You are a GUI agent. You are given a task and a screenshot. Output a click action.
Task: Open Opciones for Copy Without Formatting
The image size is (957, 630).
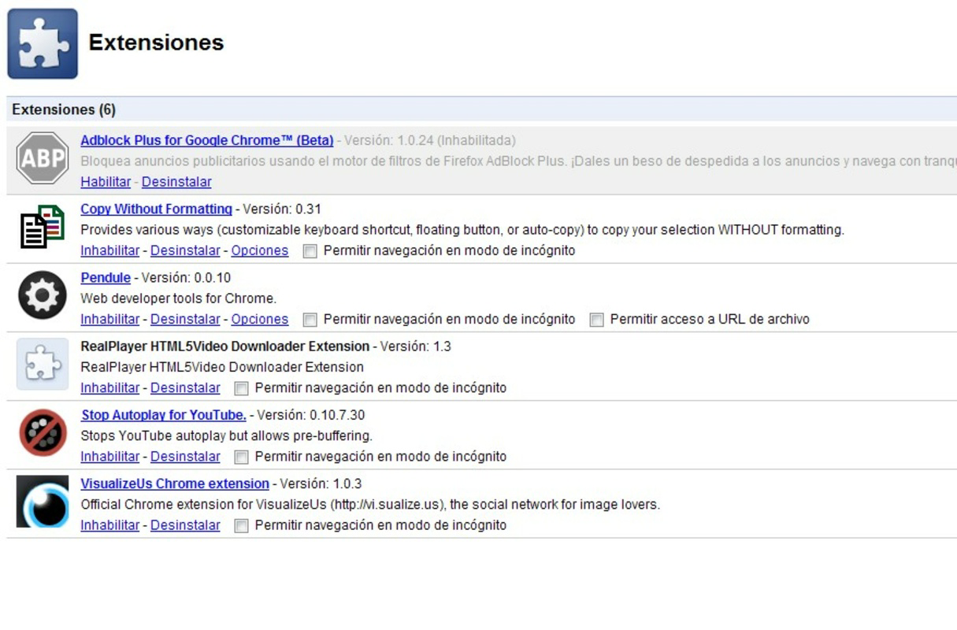[x=260, y=251]
